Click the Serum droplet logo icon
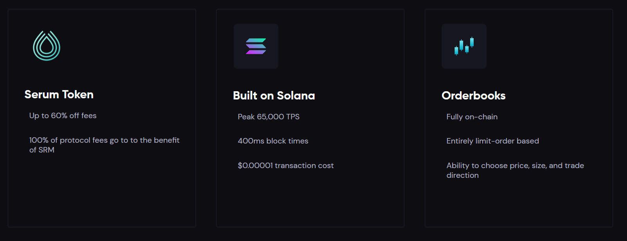The height and width of the screenshot is (241, 627). pyautogui.click(x=47, y=46)
